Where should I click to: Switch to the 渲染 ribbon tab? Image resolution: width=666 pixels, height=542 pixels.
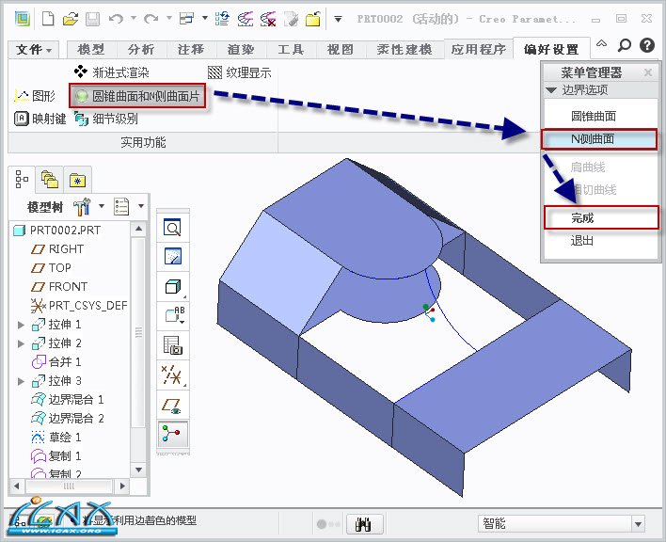(241, 50)
